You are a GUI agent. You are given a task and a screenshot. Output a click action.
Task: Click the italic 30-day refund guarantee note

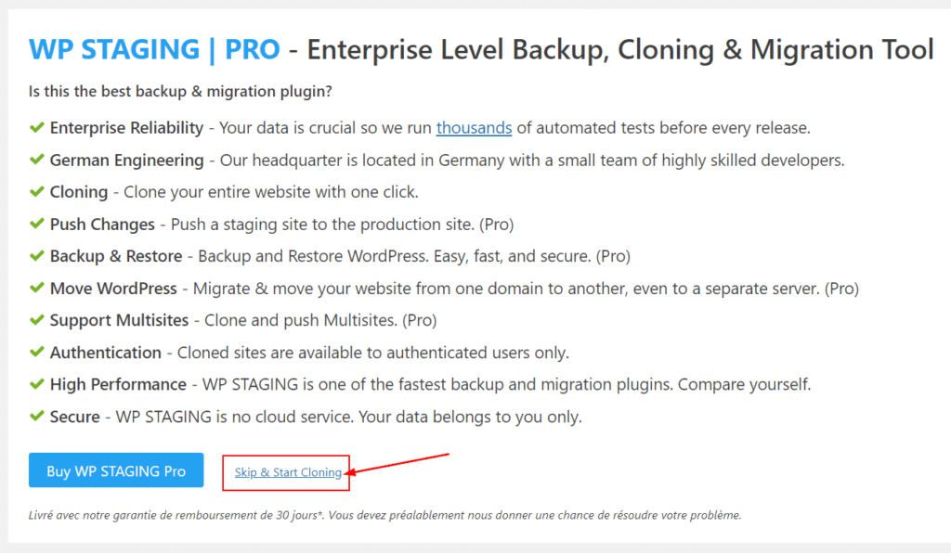point(384,514)
